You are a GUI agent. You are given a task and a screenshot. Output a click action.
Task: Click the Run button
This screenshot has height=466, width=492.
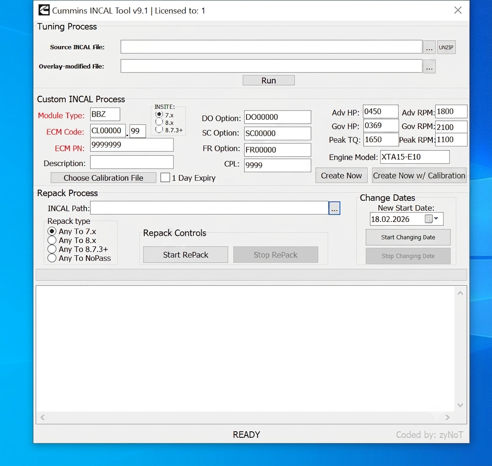click(269, 80)
